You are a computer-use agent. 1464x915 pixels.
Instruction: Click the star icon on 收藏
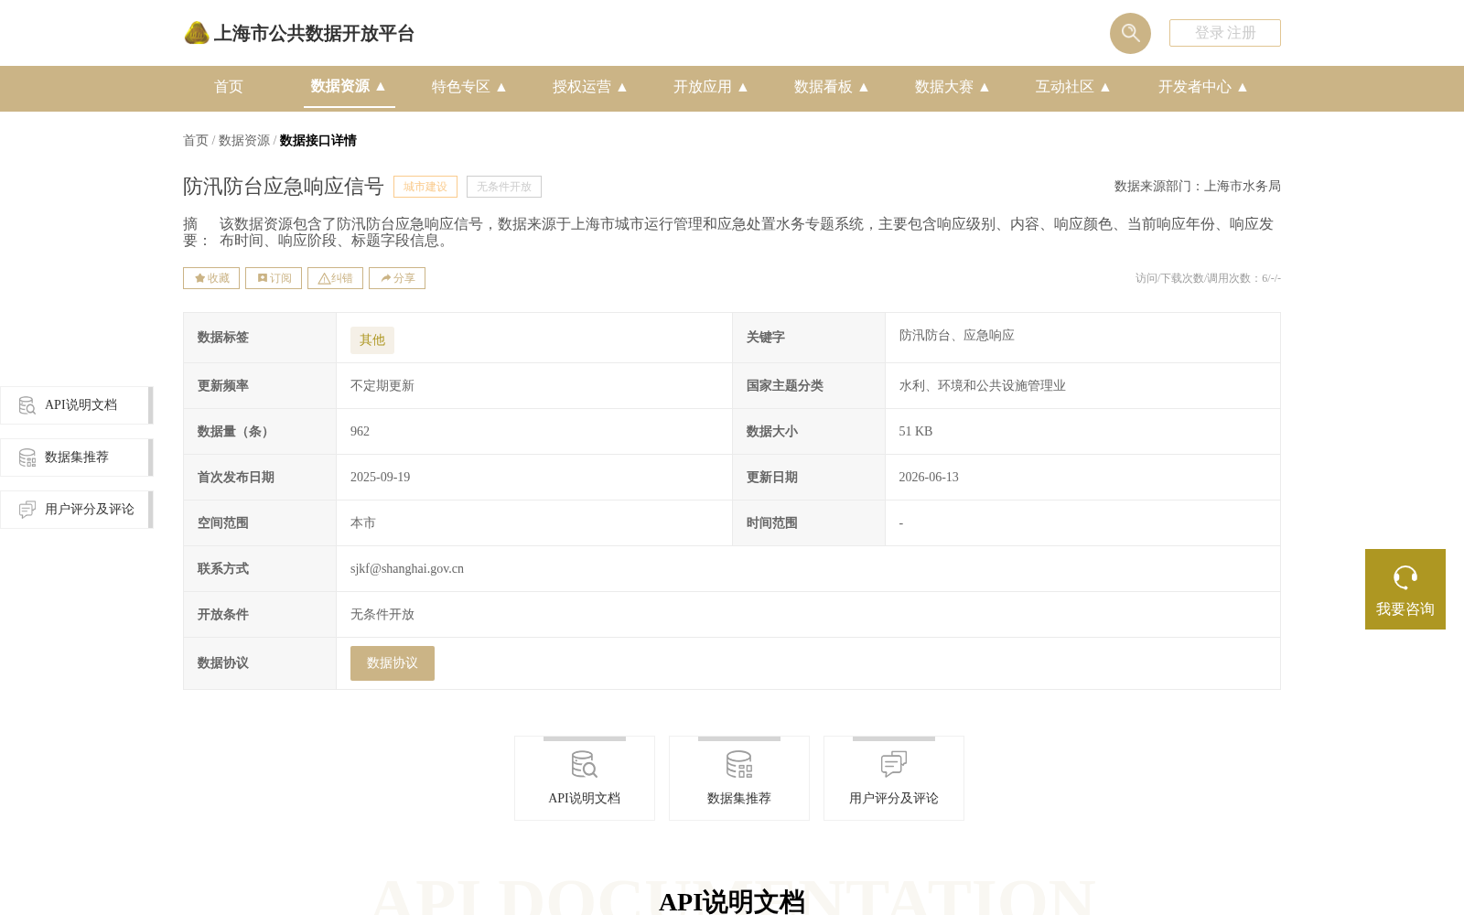click(199, 278)
